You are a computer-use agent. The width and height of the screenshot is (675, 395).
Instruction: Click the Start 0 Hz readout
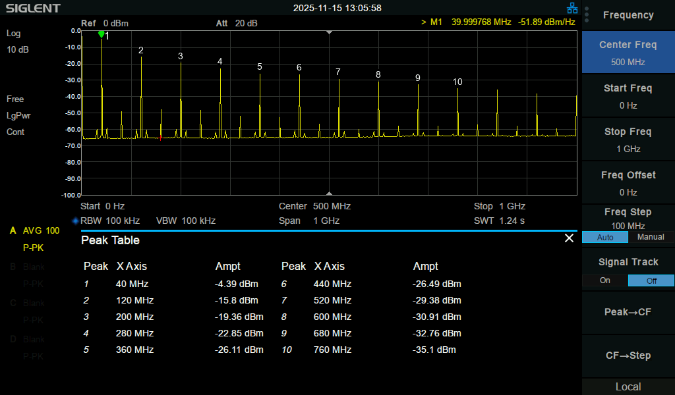(102, 206)
